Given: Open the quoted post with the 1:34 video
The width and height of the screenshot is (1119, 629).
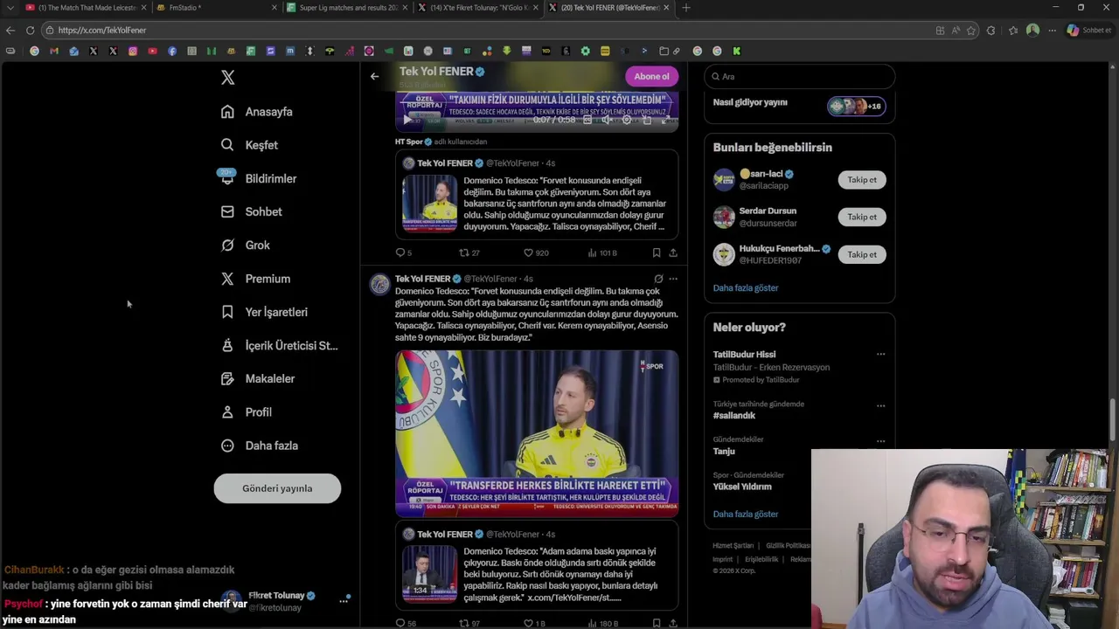Looking at the screenshot, I should [x=537, y=565].
